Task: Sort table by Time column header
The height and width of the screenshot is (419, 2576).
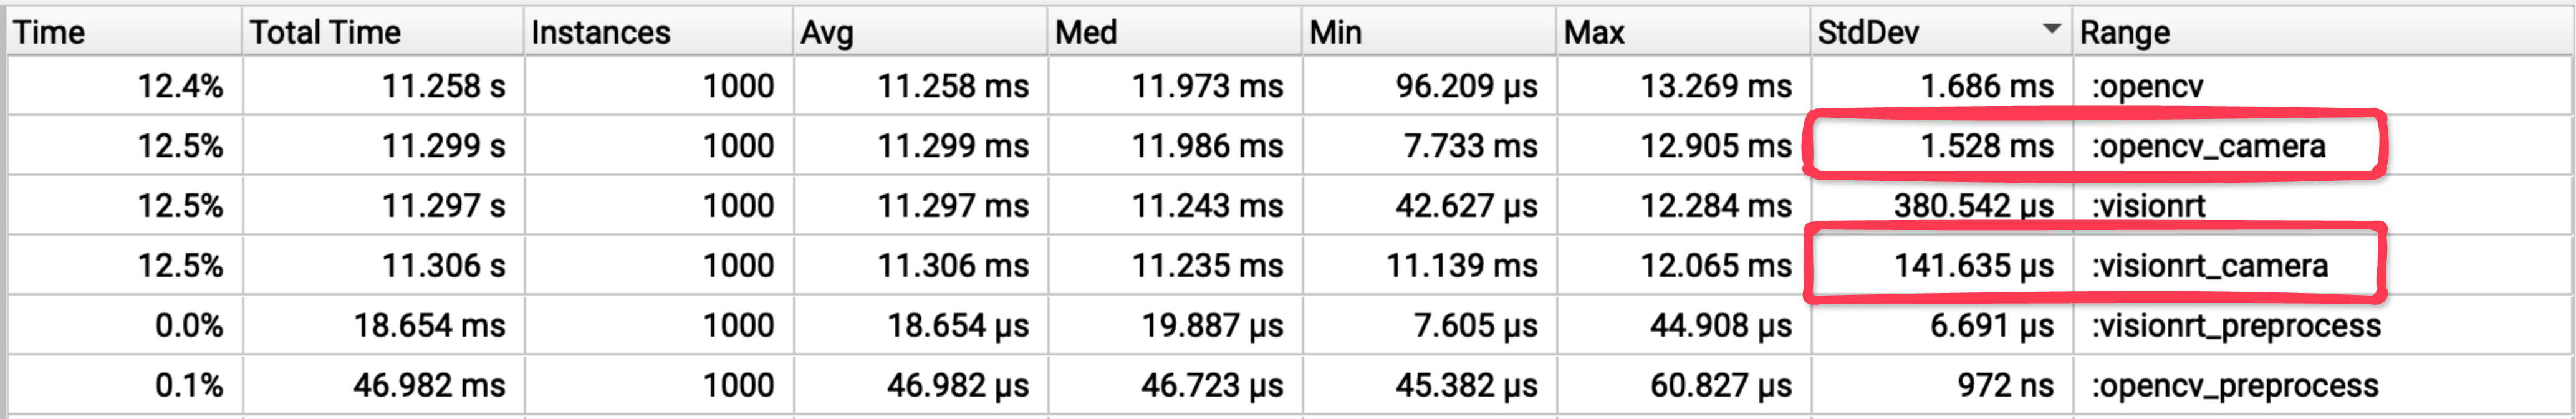Action: (49, 33)
